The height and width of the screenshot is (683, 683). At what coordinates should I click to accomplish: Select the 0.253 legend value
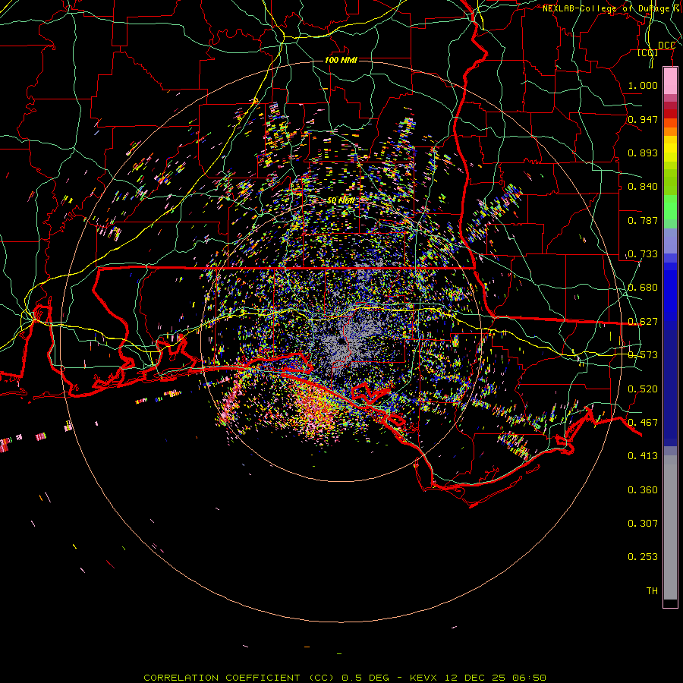(x=643, y=557)
